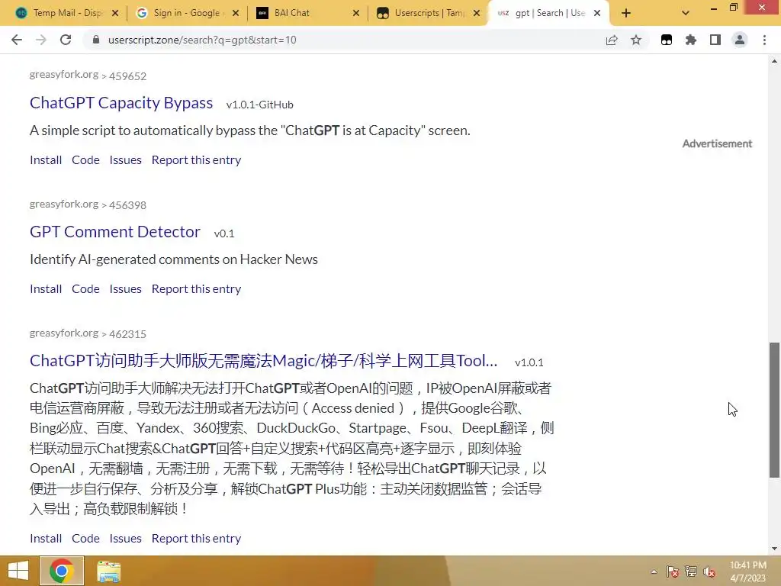Toggle the browser side panel

715,40
